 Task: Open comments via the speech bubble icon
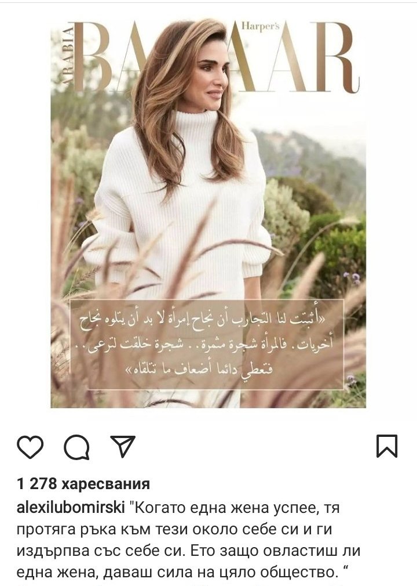pos(76,447)
